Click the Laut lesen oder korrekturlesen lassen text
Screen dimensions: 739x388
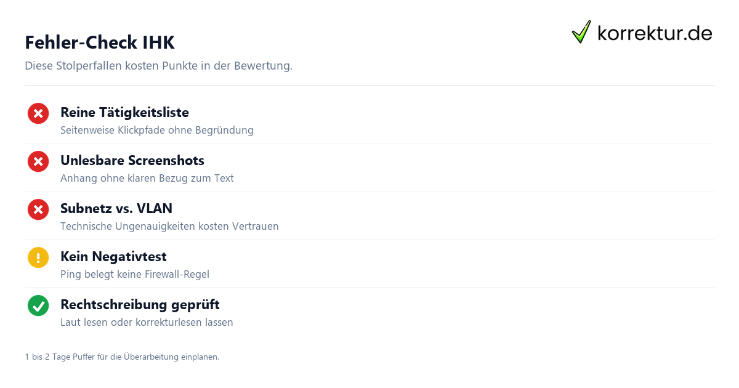tap(147, 323)
